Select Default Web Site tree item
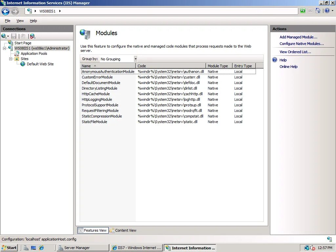The height and width of the screenshot is (252, 336). point(40,64)
